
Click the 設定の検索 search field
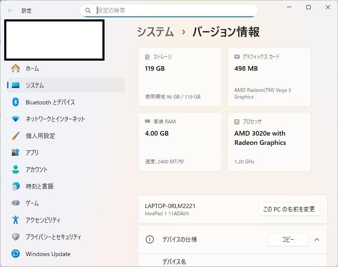169,10
